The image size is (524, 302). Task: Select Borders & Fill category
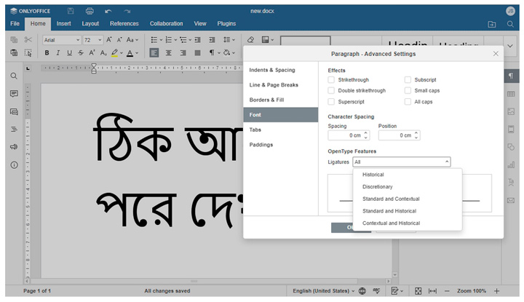280,100
